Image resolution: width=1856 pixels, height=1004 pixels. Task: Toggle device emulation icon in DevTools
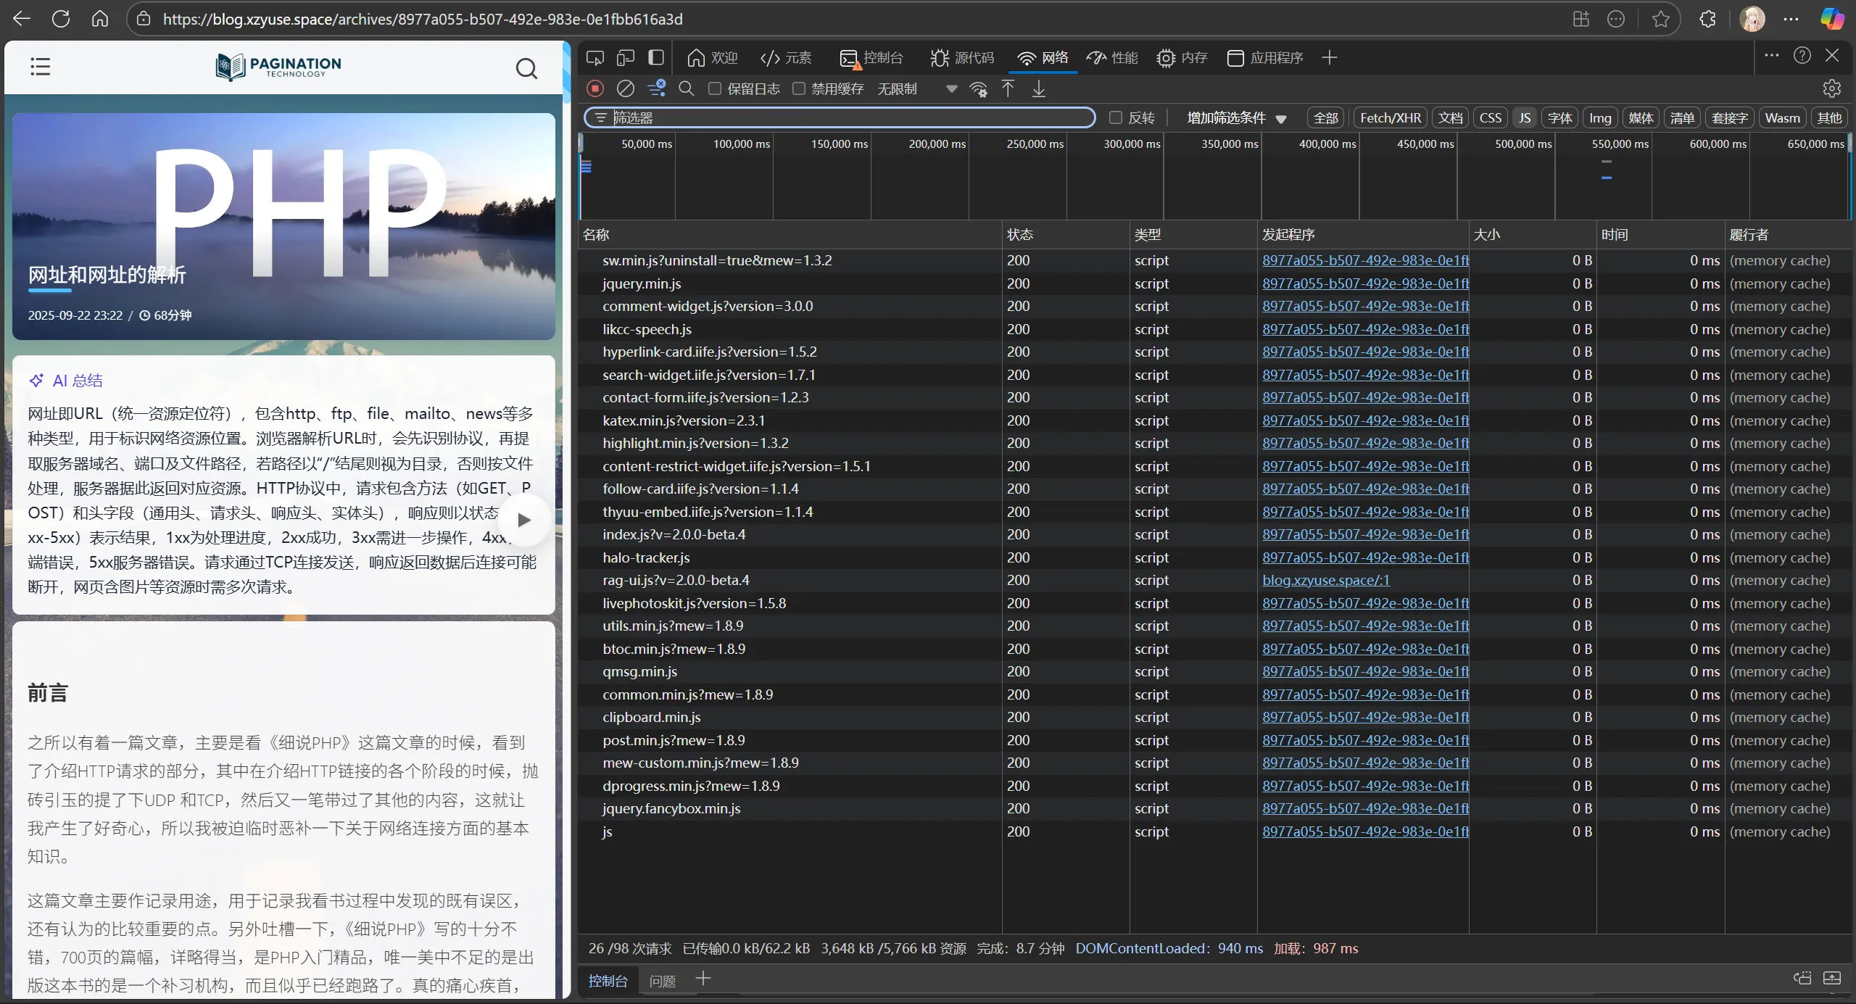click(x=625, y=57)
